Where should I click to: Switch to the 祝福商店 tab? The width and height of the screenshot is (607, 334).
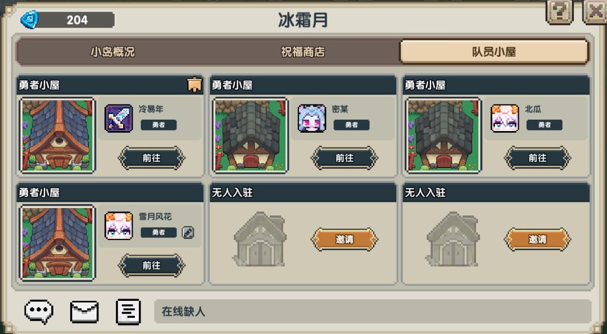coord(303,52)
